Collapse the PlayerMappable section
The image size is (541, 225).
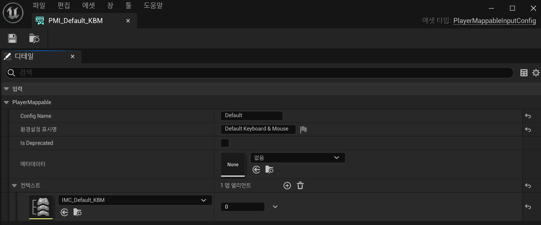6,102
